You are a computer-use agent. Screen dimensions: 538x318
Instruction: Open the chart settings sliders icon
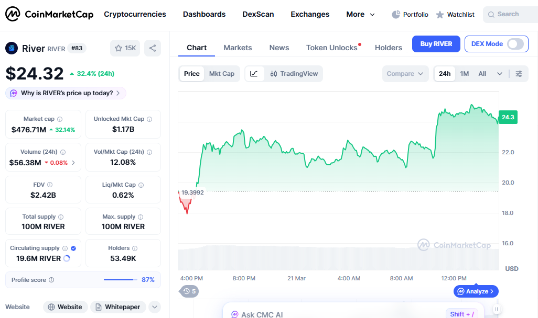click(519, 74)
